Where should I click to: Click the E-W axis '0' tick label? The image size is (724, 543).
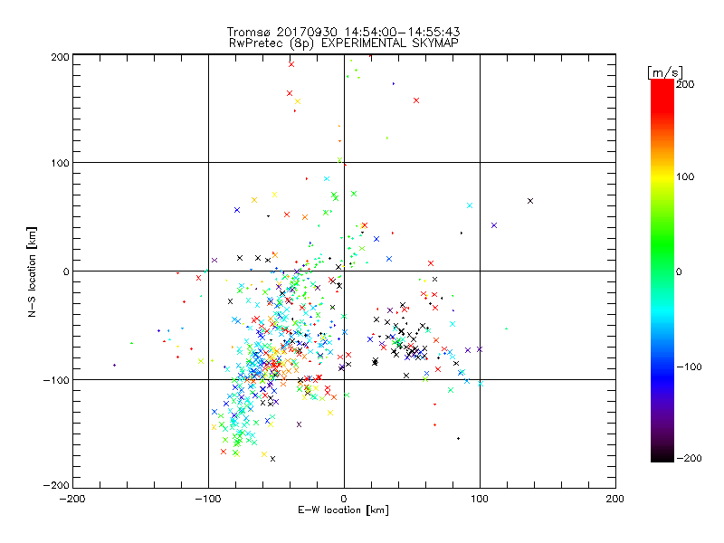coord(344,499)
